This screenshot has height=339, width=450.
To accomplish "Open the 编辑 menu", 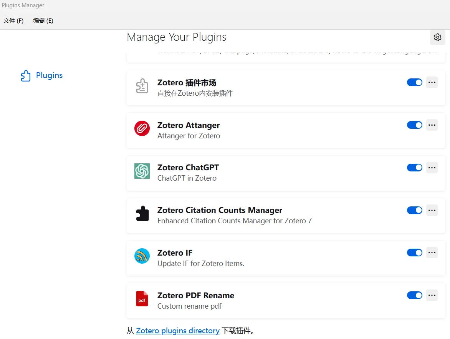I will [43, 20].
